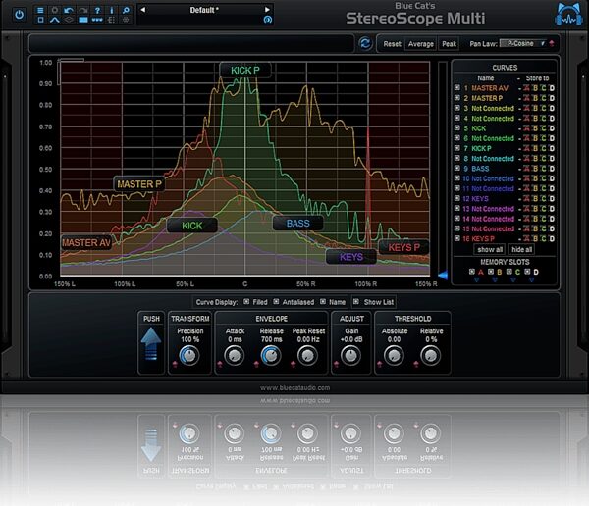Click the preset circular icon below Default
The height and width of the screenshot is (506, 589).
(x=268, y=20)
